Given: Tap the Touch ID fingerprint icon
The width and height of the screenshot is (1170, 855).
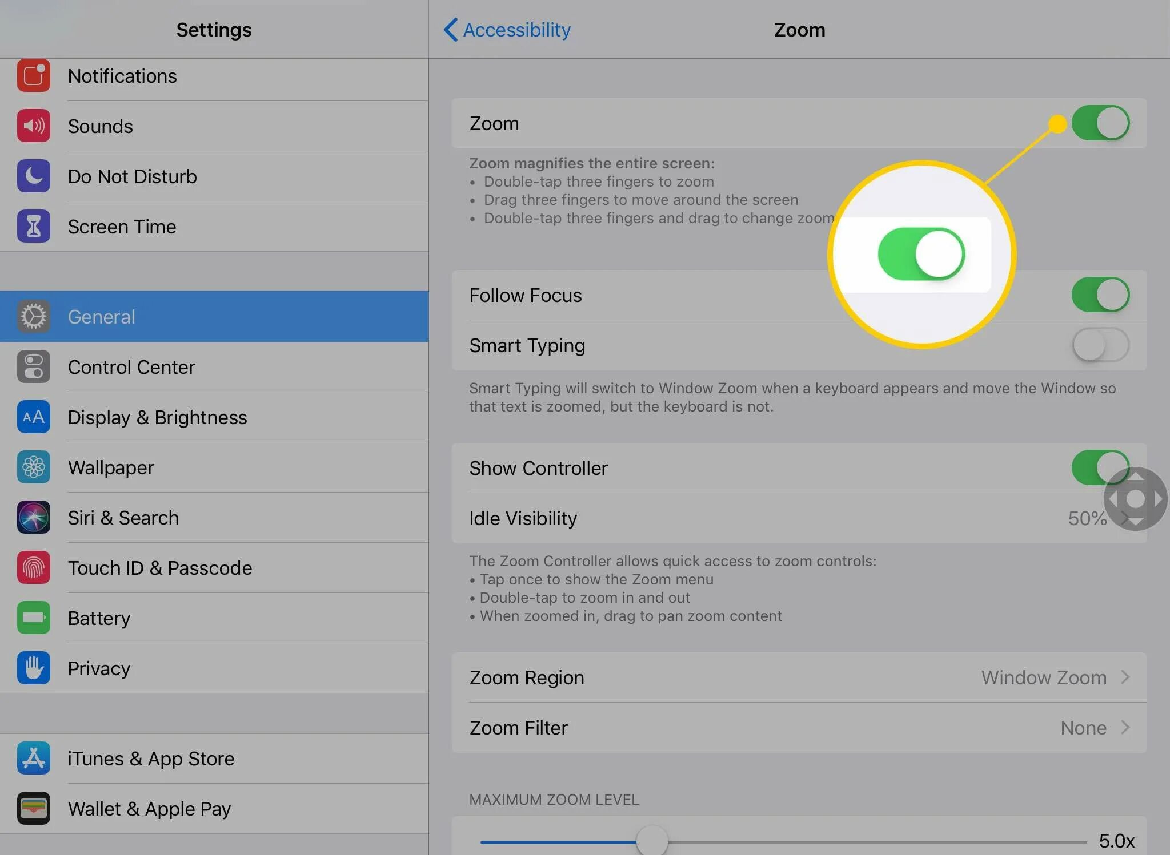Looking at the screenshot, I should pyautogui.click(x=34, y=568).
